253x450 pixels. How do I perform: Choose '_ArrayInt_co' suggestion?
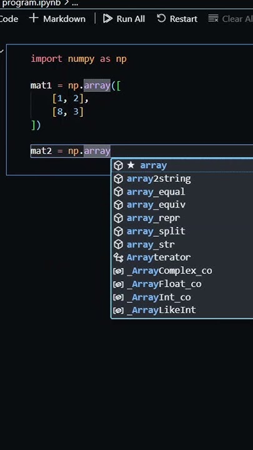click(182, 297)
